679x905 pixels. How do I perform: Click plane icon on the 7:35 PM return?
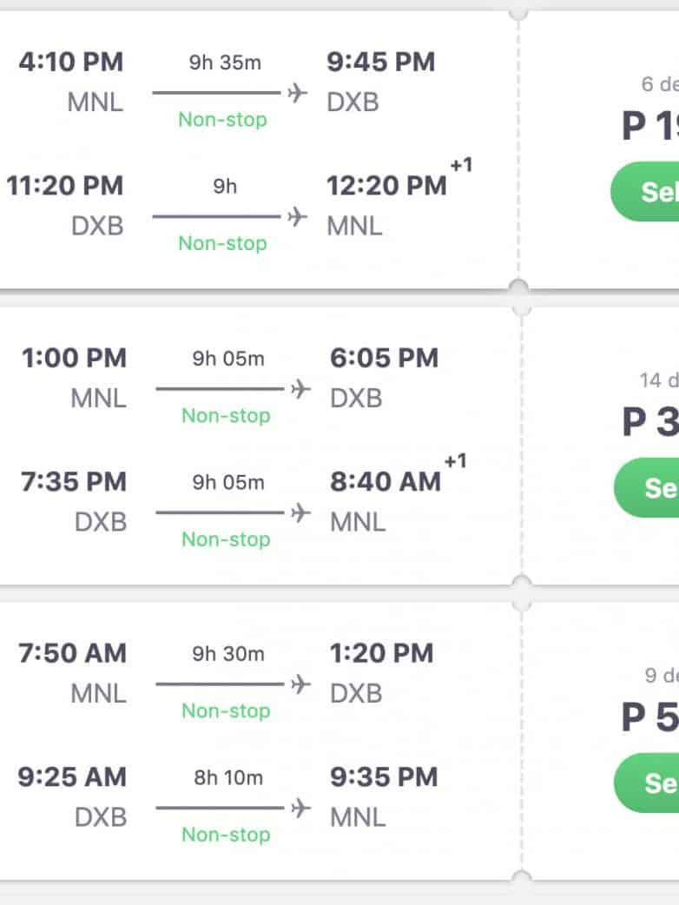click(x=300, y=512)
